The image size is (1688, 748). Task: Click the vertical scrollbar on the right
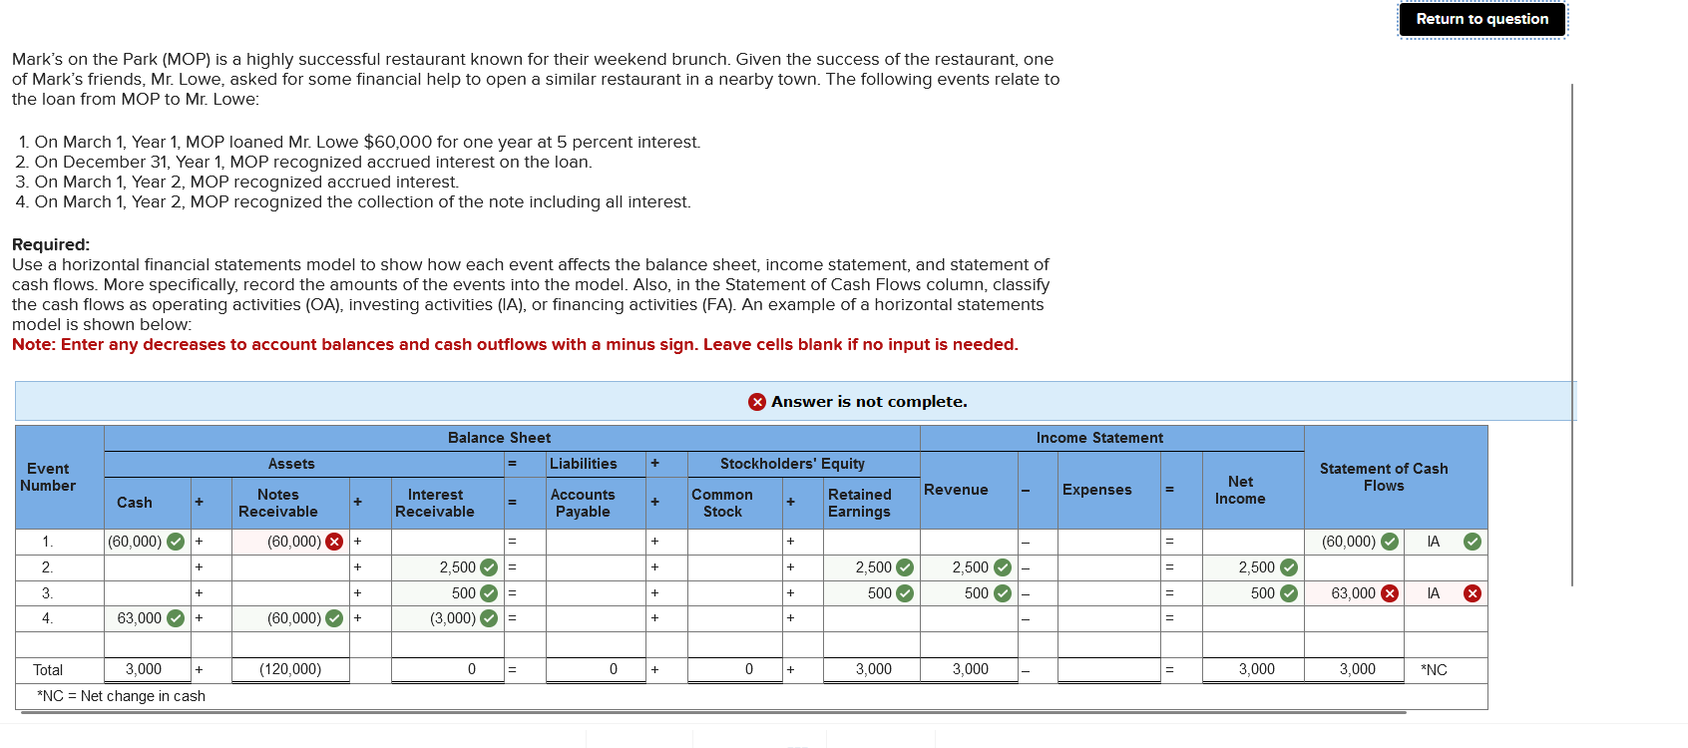[1572, 334]
